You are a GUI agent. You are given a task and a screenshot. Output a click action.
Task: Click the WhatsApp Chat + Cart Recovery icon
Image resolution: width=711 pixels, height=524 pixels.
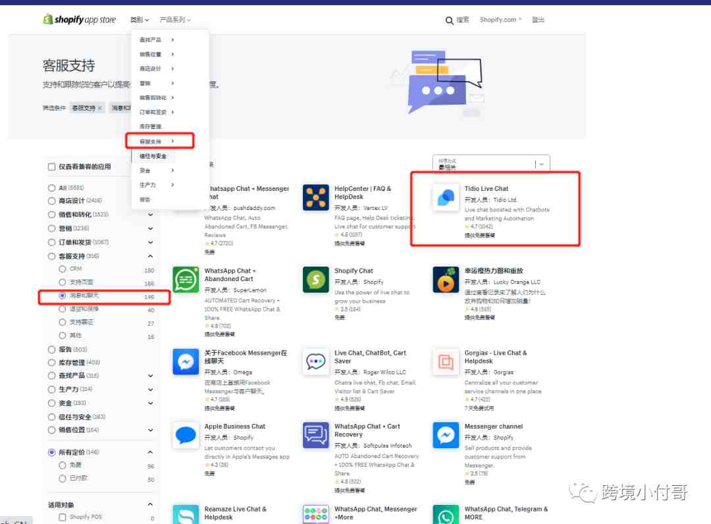click(316, 435)
